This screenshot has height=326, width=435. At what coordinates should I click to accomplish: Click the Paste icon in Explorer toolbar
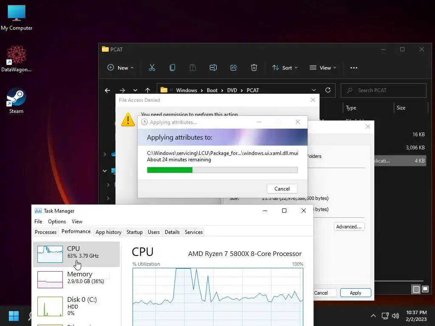coord(193,67)
